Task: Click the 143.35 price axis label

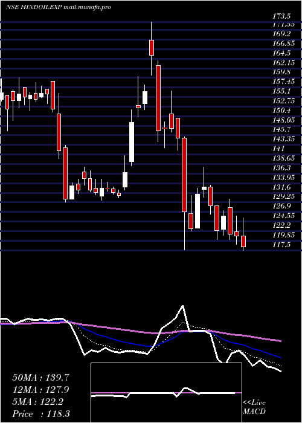Action: (283, 138)
